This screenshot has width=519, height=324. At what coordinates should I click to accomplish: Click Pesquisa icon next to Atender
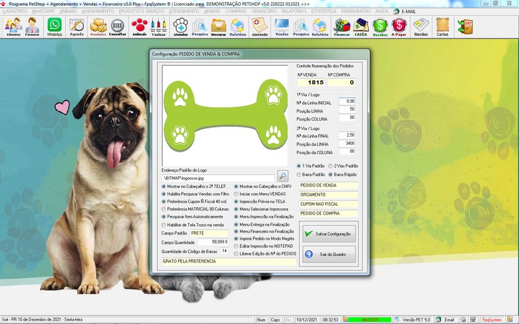coord(200,27)
